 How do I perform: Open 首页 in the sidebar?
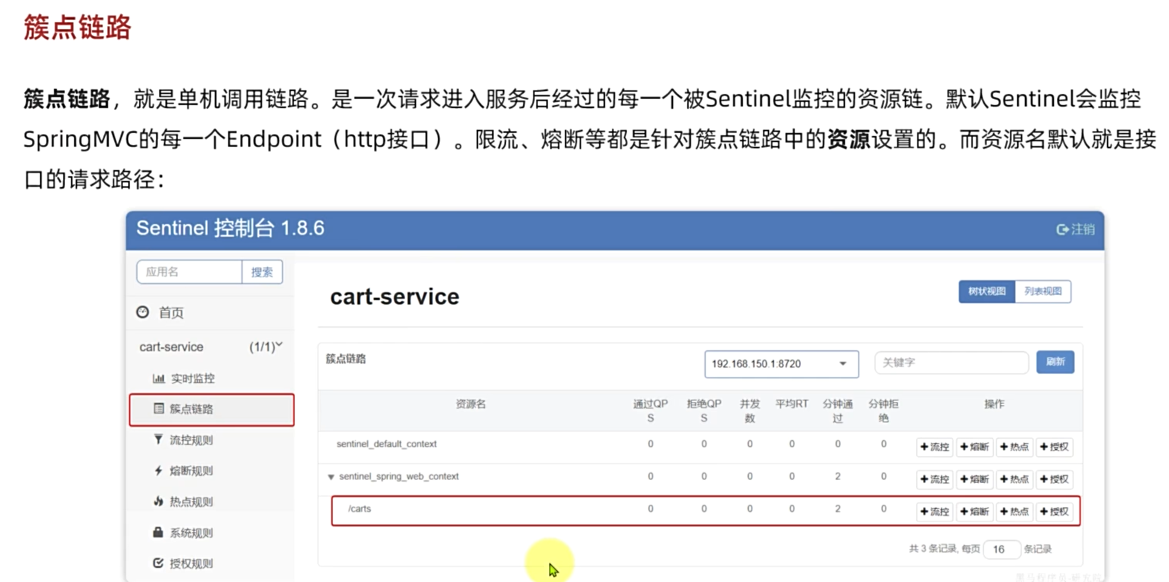click(171, 312)
